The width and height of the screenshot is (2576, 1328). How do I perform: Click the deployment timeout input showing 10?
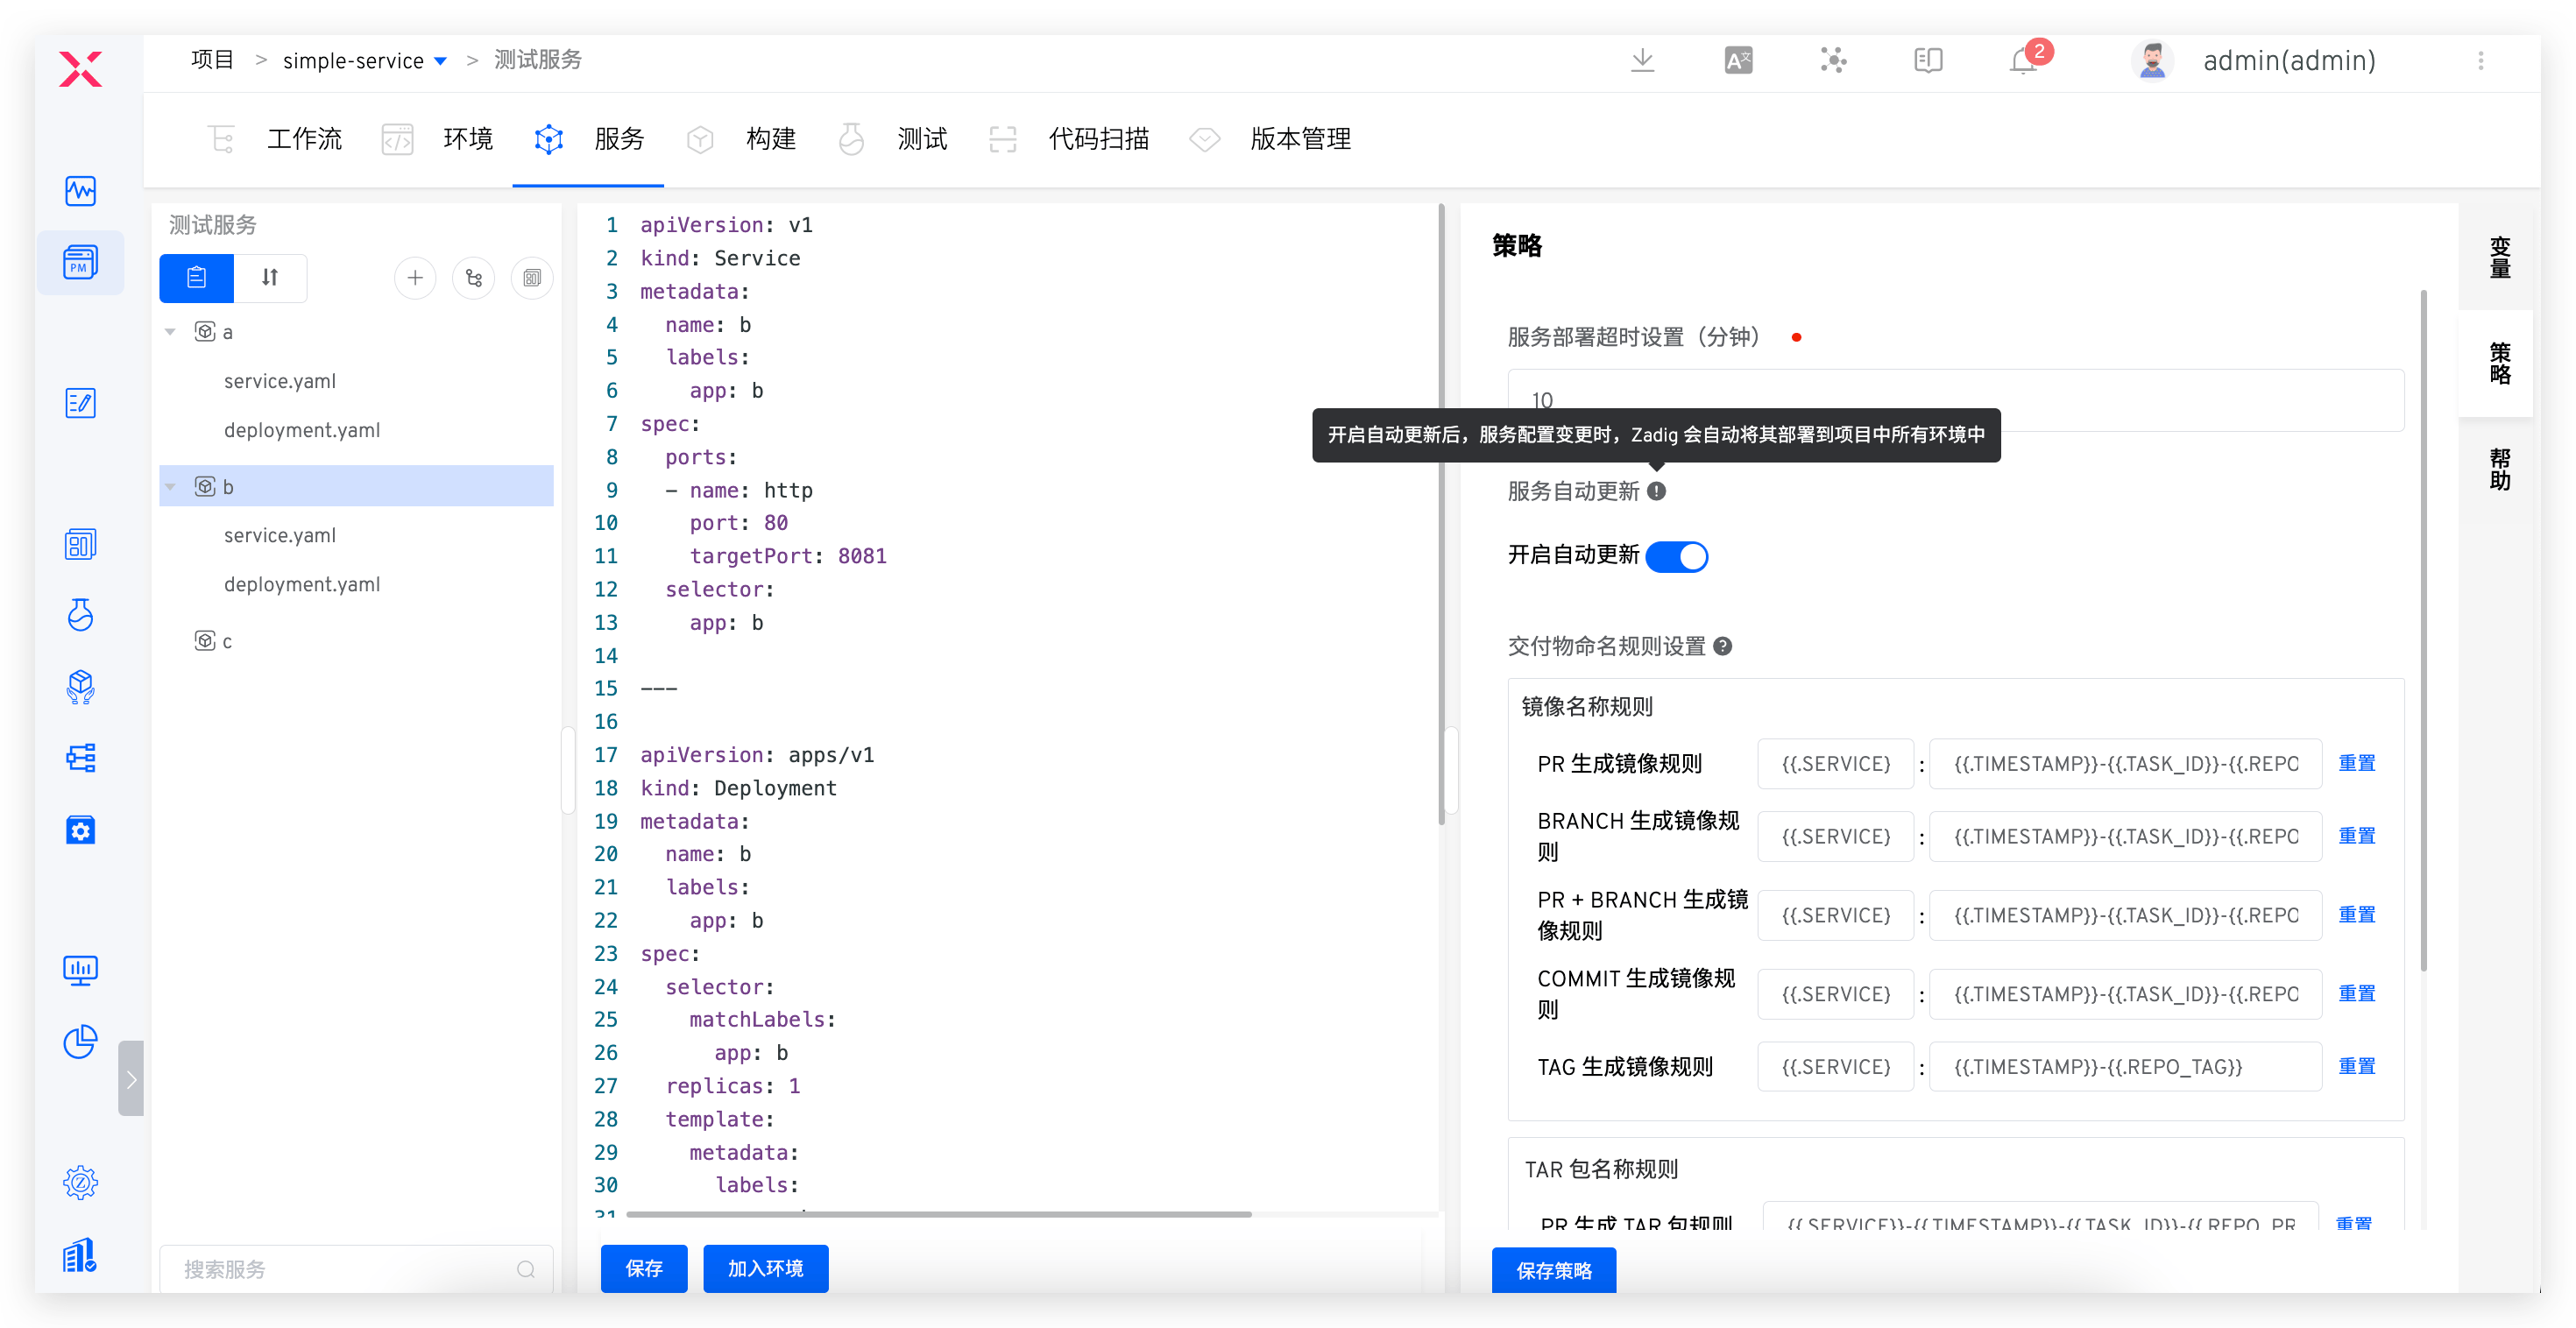click(1955, 400)
